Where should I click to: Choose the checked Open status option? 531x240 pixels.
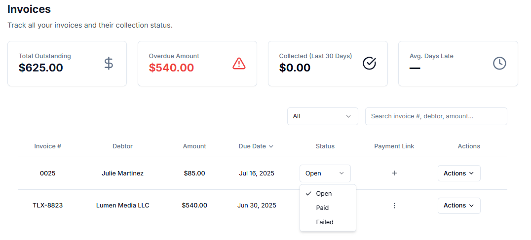tap(324, 194)
